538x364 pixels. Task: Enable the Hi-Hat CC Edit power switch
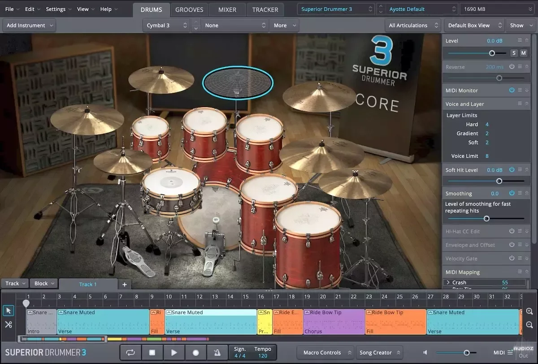[x=512, y=231]
